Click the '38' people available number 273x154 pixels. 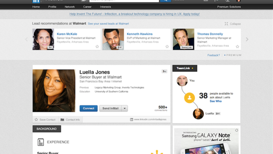click(x=203, y=96)
